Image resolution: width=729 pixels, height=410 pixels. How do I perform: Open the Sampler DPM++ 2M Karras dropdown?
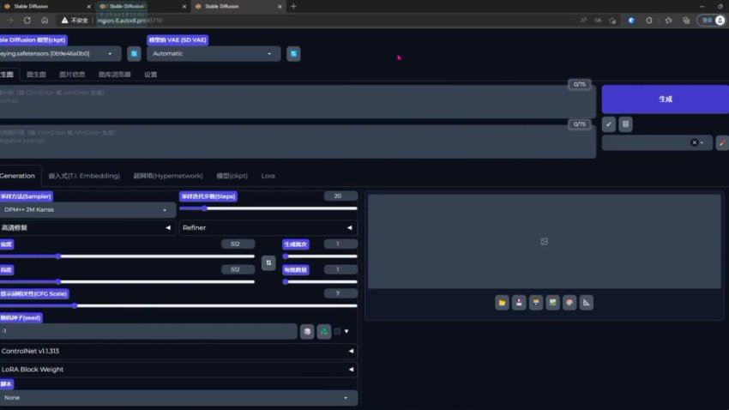(87, 210)
